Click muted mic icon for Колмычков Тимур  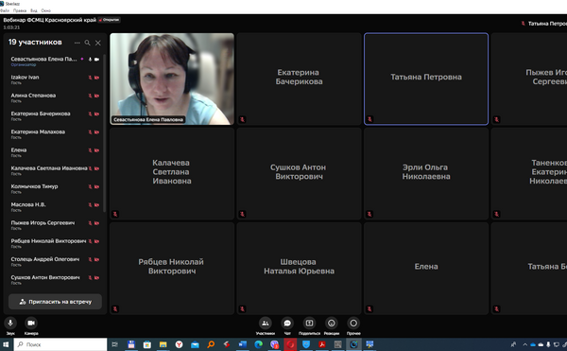pos(90,186)
